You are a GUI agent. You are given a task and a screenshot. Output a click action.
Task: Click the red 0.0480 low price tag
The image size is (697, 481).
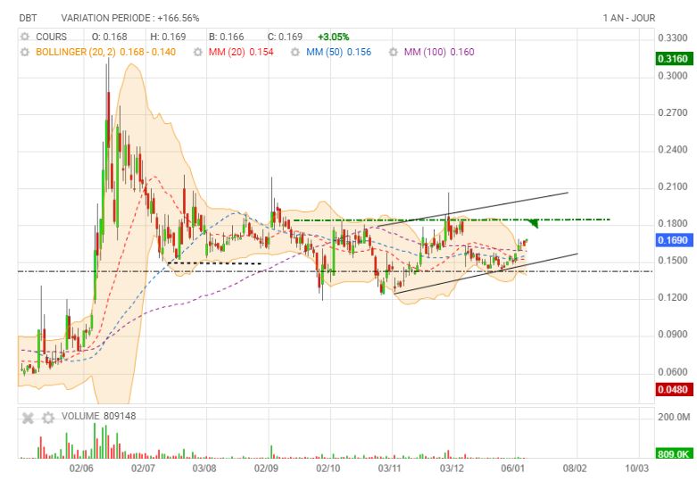point(674,389)
